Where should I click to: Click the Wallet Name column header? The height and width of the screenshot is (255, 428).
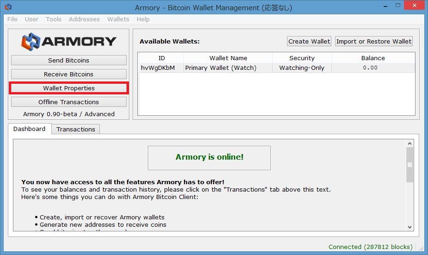(x=228, y=58)
